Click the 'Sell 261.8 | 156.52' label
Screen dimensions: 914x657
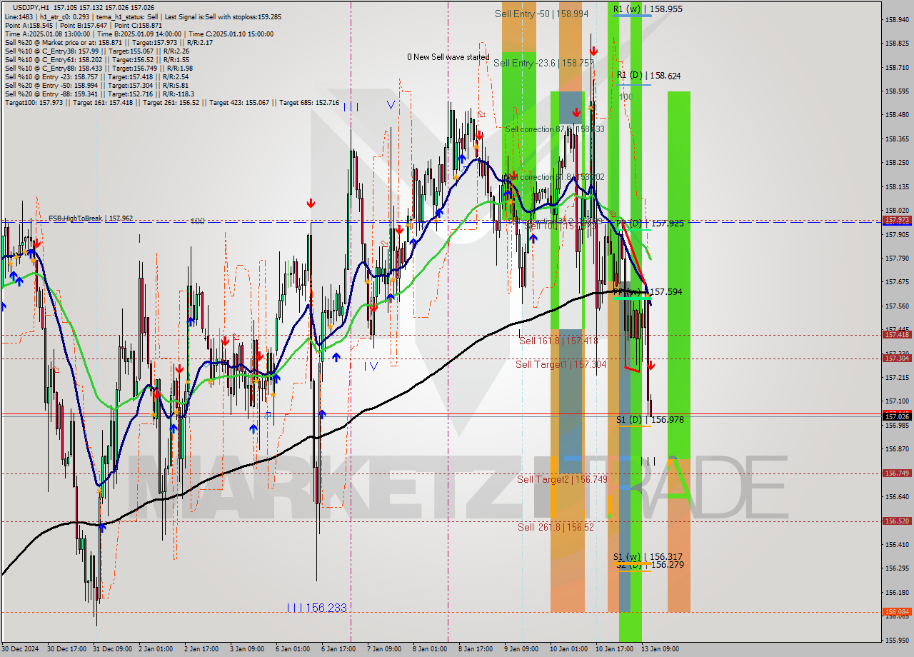coord(556,527)
